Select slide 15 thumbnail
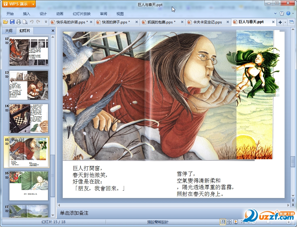Screen dimensions: 297x227 point(29,152)
